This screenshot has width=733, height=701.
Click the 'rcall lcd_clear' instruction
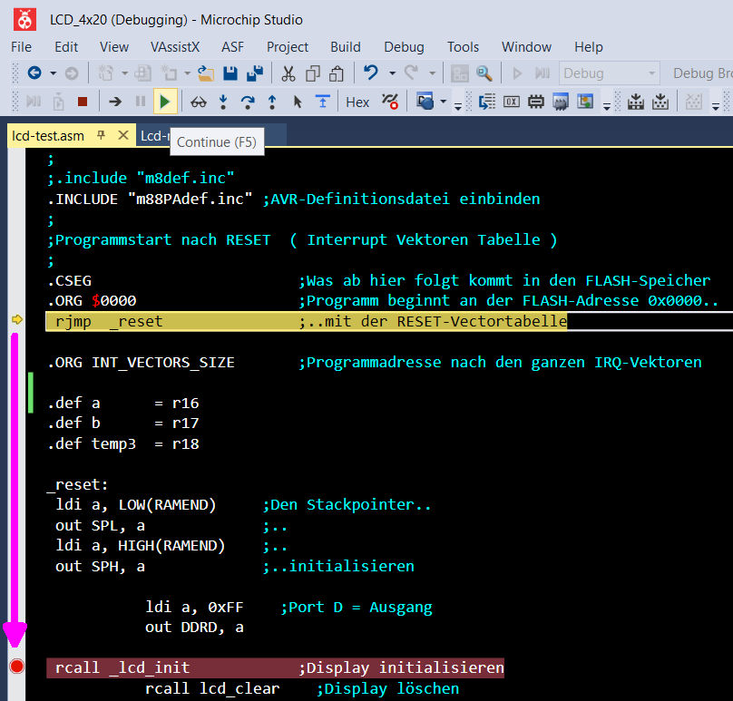212,688
